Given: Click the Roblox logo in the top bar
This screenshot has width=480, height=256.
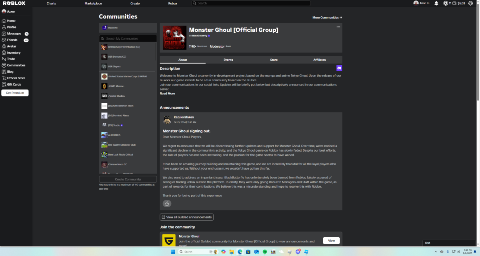Looking at the screenshot, I should (14, 3).
